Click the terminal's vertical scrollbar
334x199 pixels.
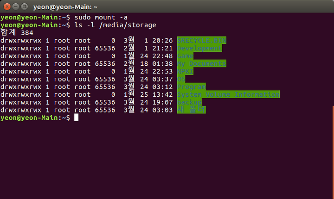333,152
